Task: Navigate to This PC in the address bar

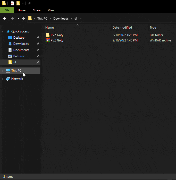Action: [x=43, y=19]
